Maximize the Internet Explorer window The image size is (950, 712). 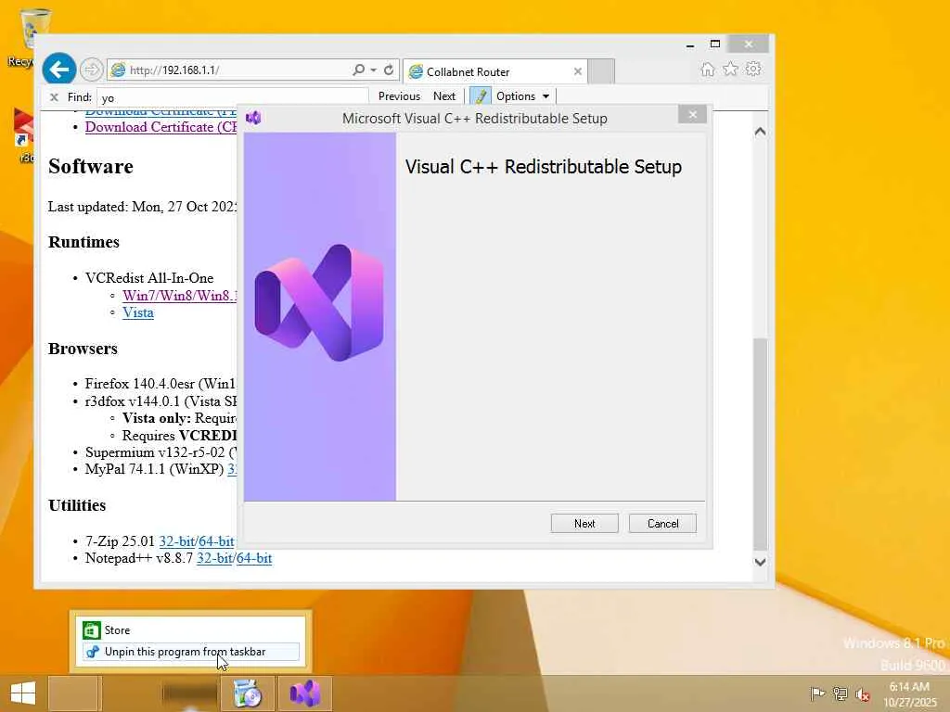[715, 44]
